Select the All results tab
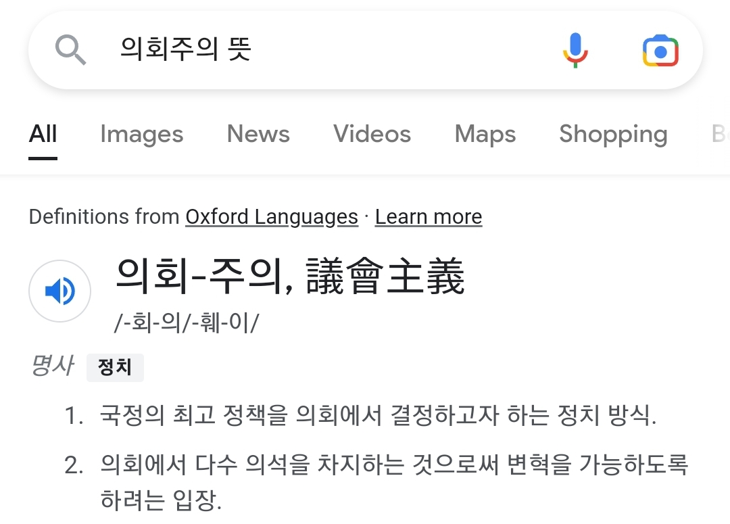 pos(43,134)
